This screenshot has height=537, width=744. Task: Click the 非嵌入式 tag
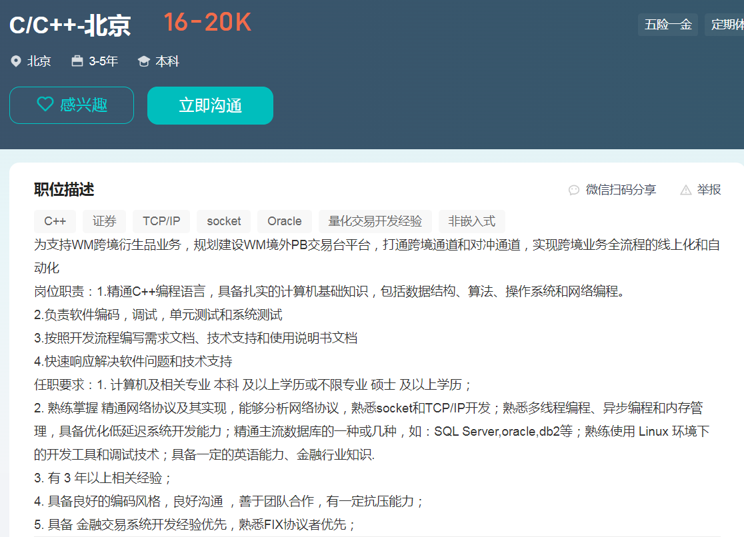coord(471,221)
